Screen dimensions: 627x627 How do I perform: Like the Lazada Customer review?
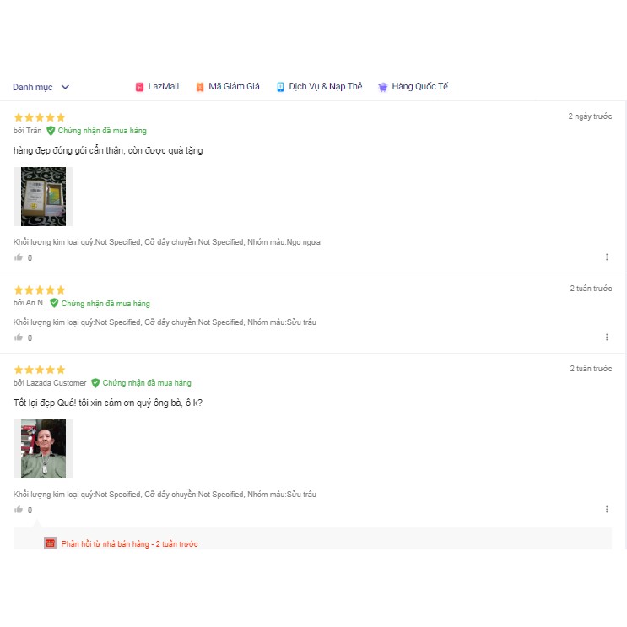[19, 510]
